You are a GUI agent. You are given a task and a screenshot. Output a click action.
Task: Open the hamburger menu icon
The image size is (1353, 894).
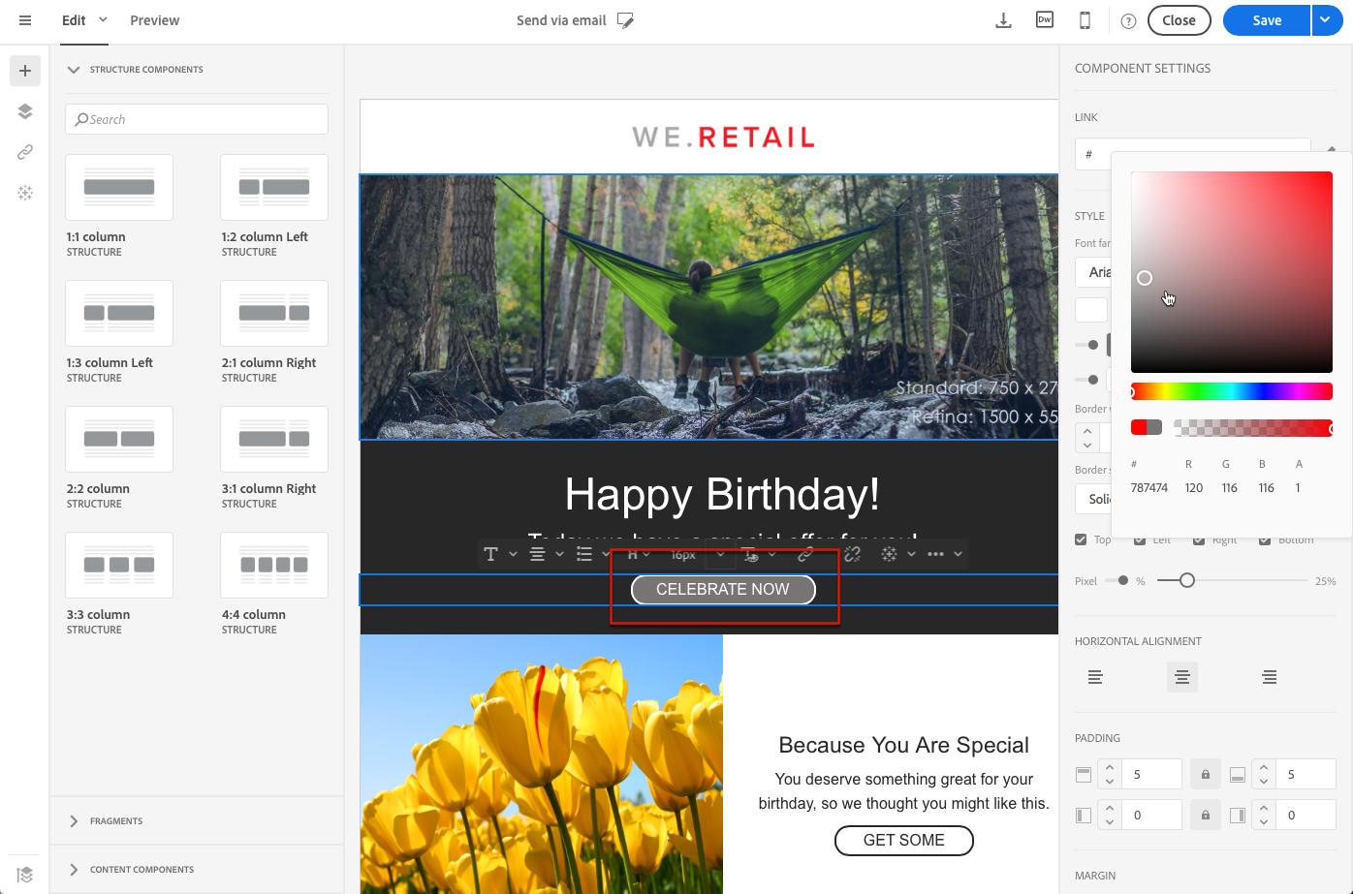25,20
